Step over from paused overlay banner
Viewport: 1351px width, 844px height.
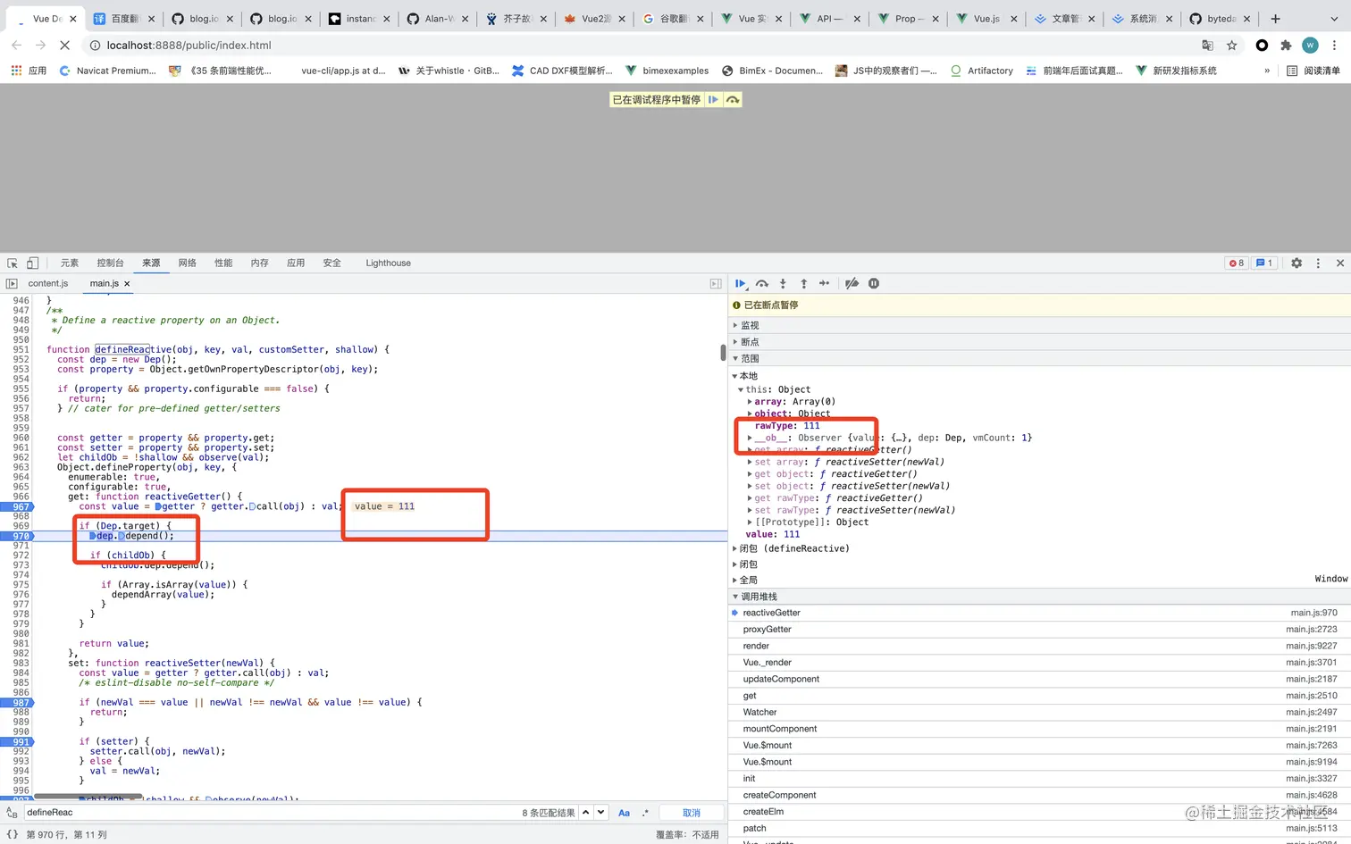733,100
